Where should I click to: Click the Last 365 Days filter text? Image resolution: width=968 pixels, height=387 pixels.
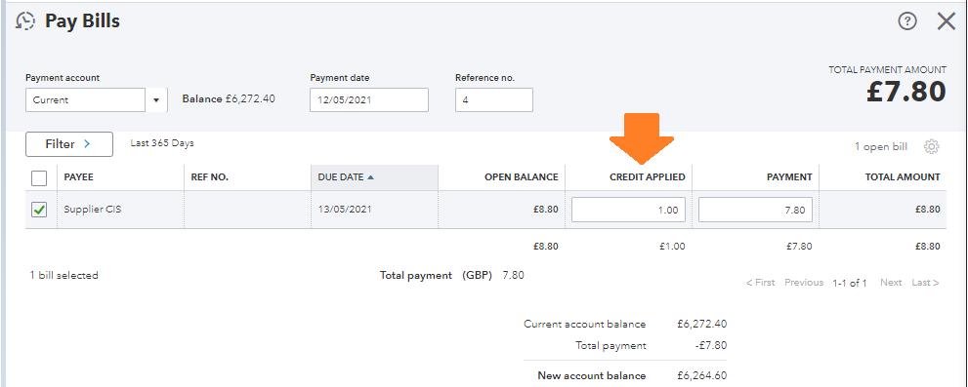(162, 143)
